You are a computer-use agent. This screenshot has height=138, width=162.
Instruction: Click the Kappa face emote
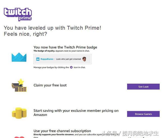pos(84,59)
